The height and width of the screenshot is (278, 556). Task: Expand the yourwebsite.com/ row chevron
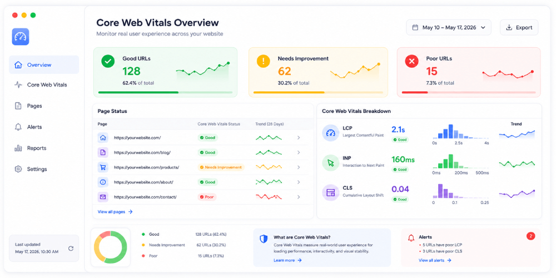pos(299,137)
